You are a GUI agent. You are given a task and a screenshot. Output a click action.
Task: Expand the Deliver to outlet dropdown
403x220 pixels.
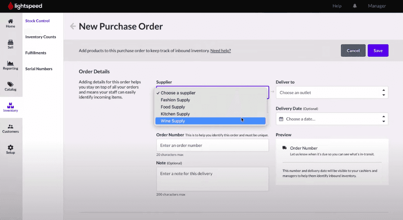point(332,92)
